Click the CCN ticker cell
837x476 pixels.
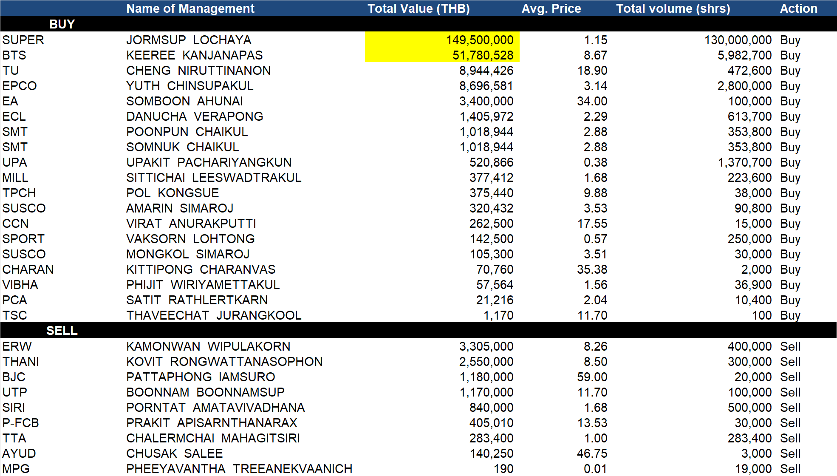point(15,224)
